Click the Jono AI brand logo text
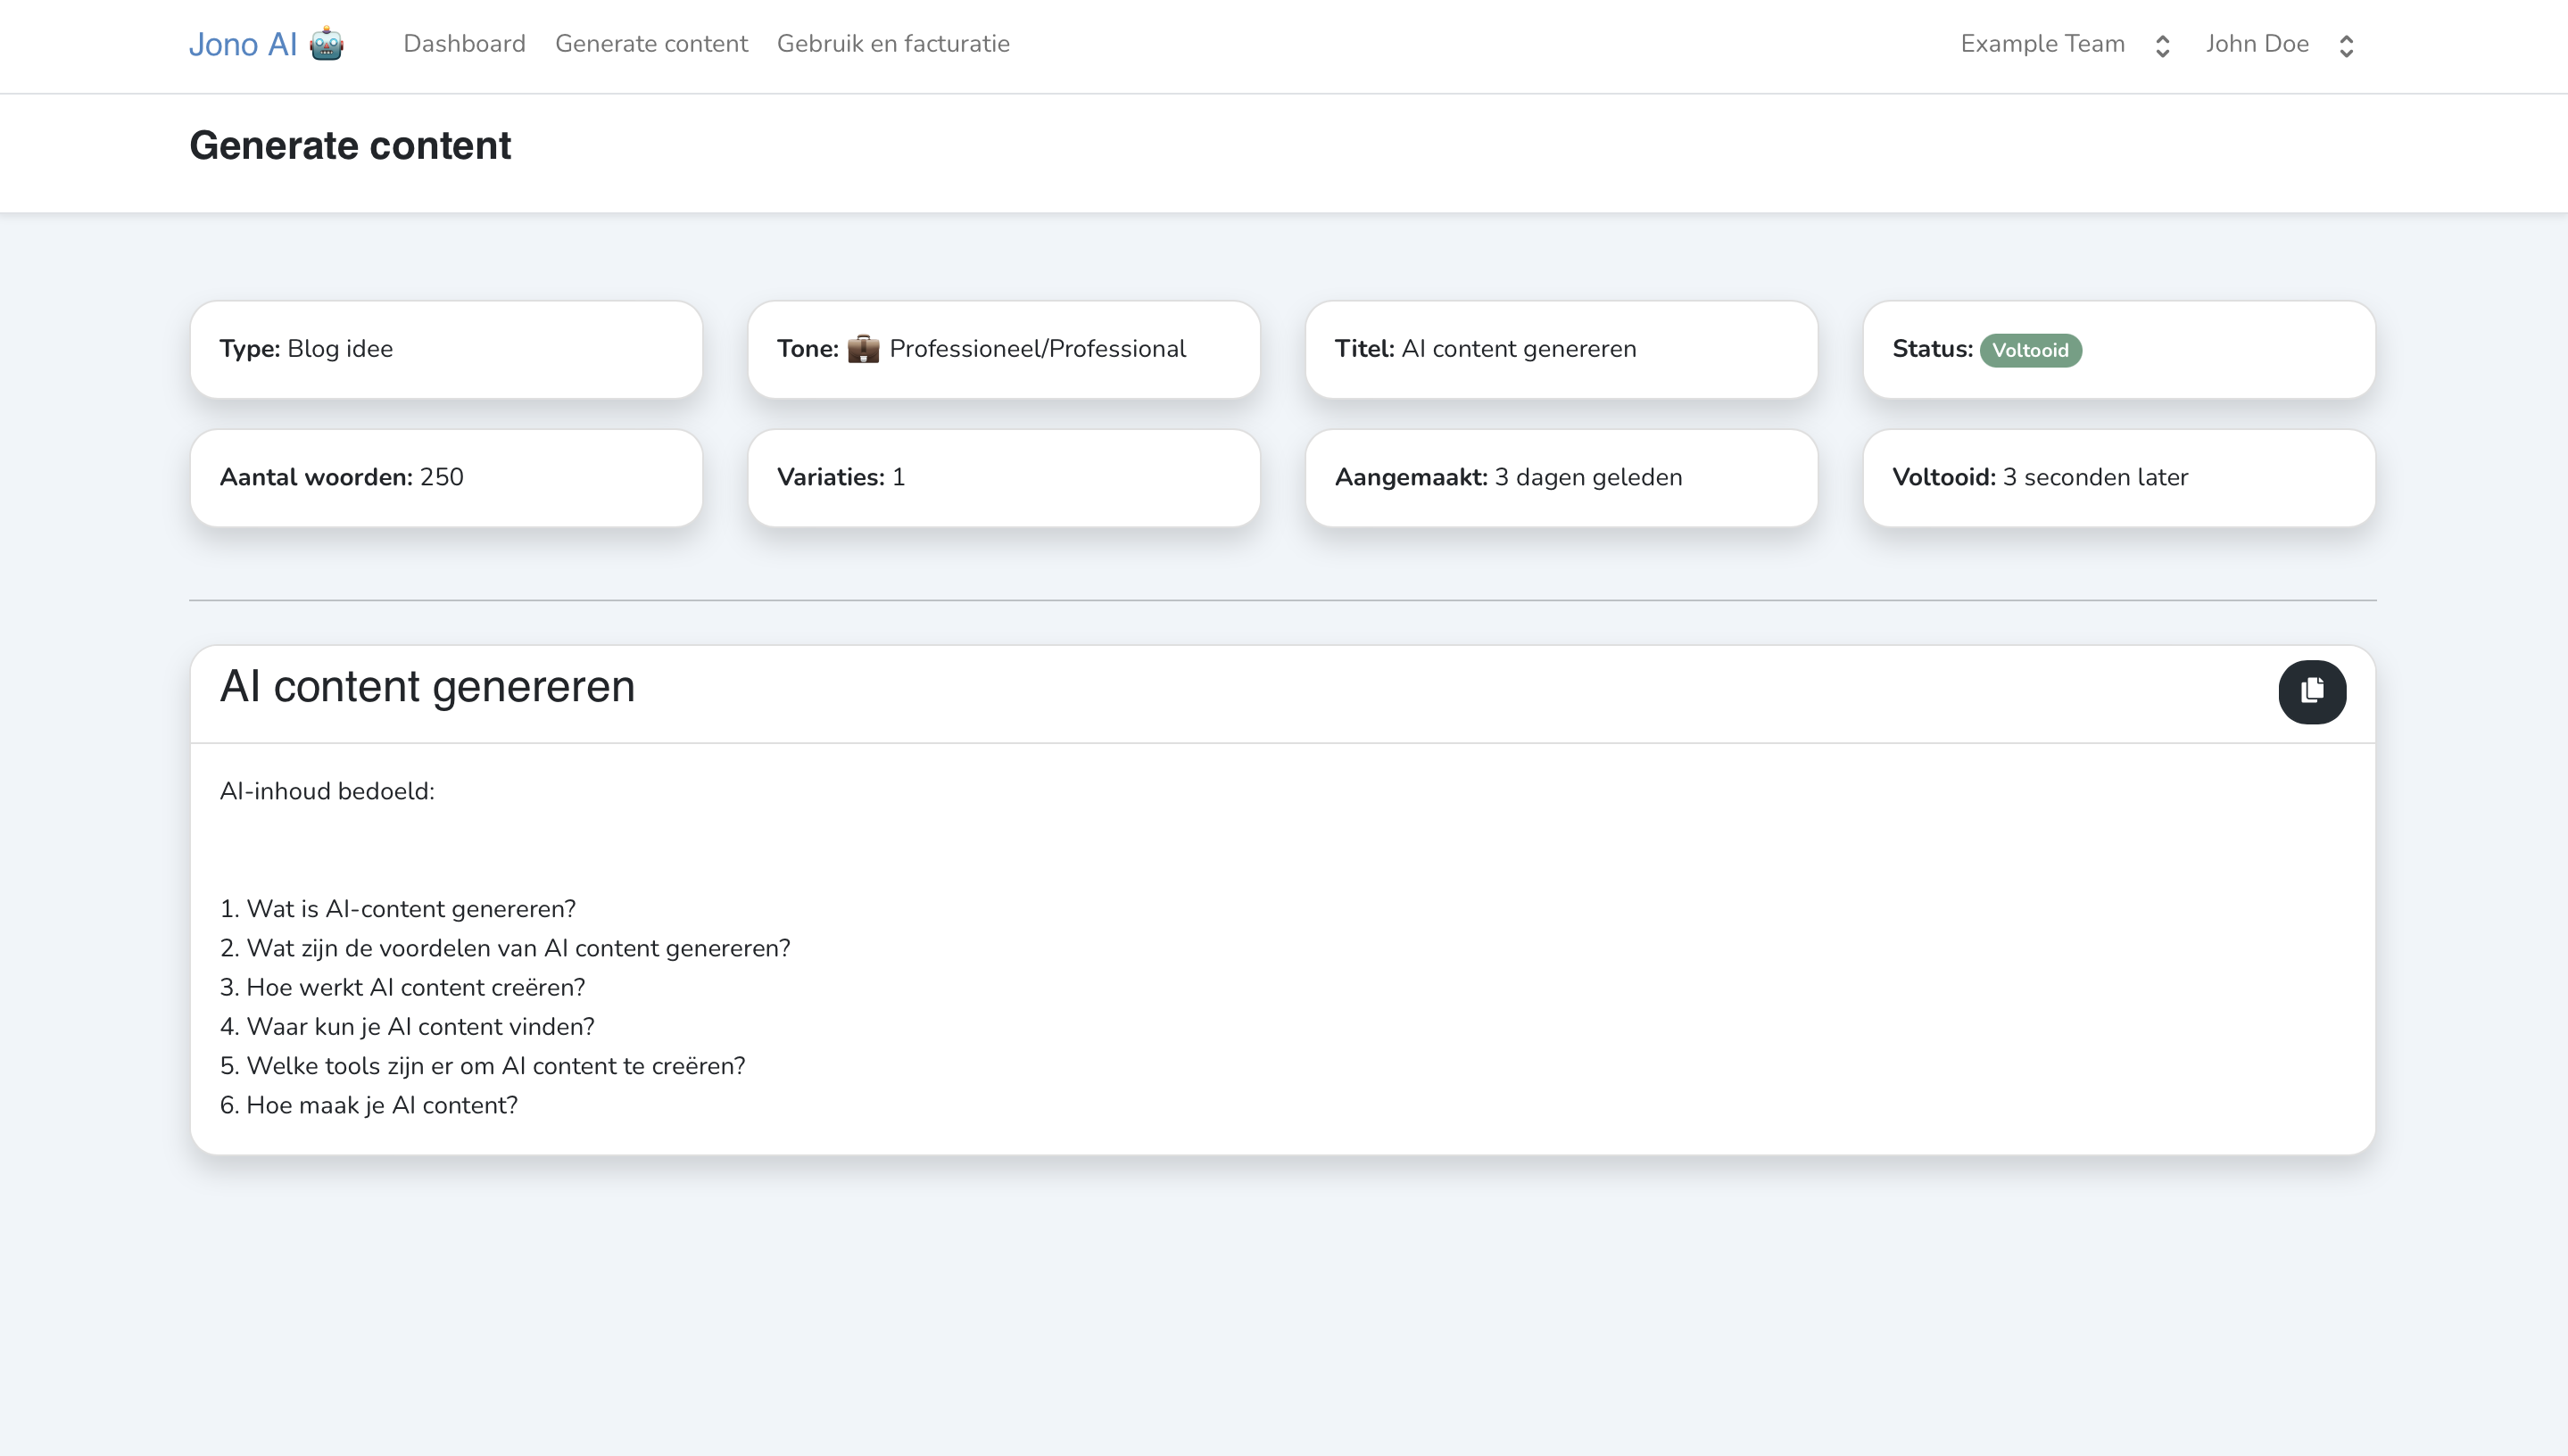This screenshot has height=1456, width=2568. [x=243, y=43]
